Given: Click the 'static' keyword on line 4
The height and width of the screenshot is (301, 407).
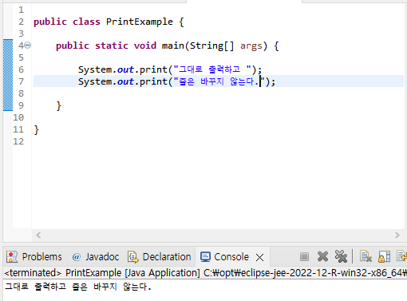Looking at the screenshot, I should pyautogui.click(x=112, y=46).
